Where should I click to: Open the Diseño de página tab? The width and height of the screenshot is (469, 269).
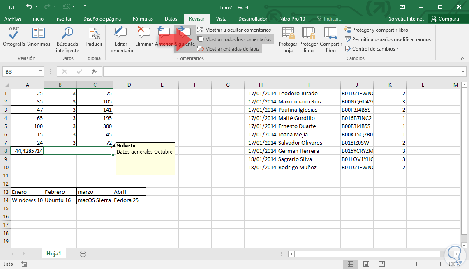(x=102, y=19)
